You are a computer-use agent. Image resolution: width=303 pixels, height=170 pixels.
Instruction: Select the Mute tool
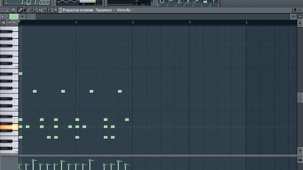(35, 10)
